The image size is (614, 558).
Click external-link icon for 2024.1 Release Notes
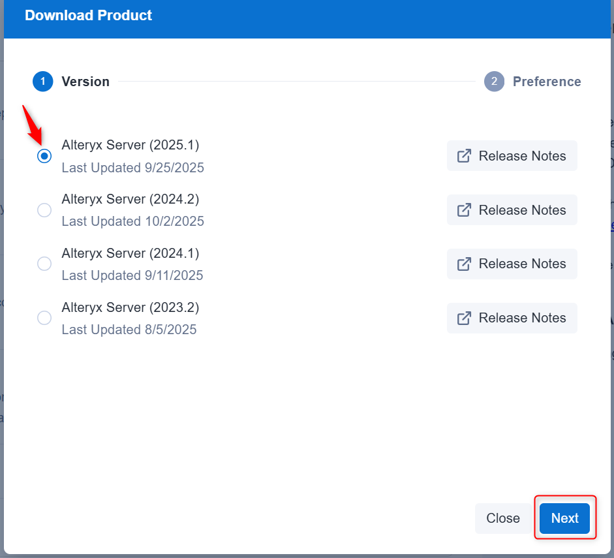(464, 264)
